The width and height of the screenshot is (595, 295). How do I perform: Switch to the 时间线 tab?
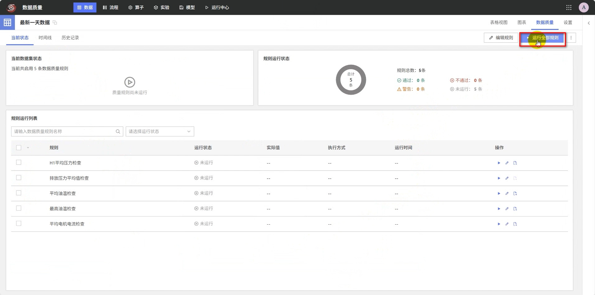pos(45,38)
